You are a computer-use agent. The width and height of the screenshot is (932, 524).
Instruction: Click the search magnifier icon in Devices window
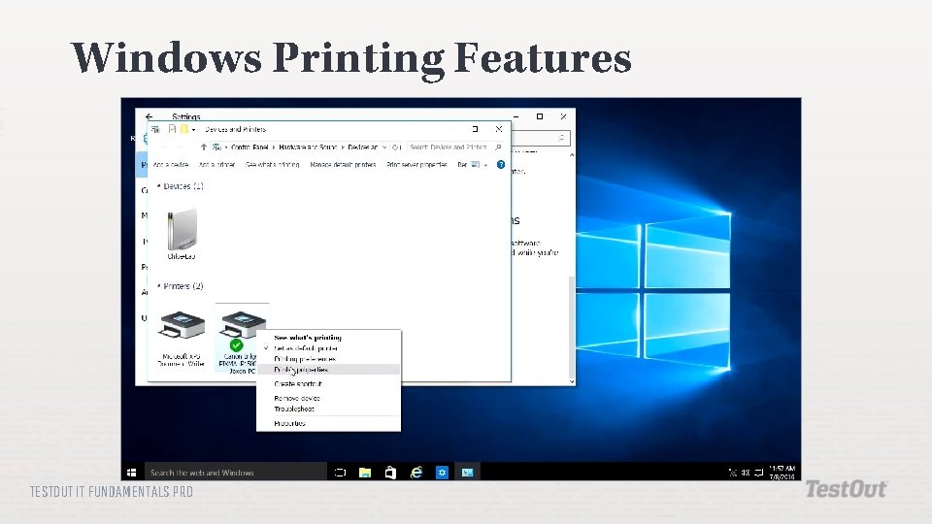tap(498, 147)
